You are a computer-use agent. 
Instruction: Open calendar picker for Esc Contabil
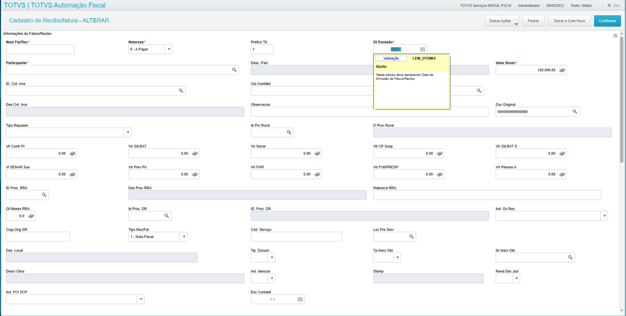[300, 299]
